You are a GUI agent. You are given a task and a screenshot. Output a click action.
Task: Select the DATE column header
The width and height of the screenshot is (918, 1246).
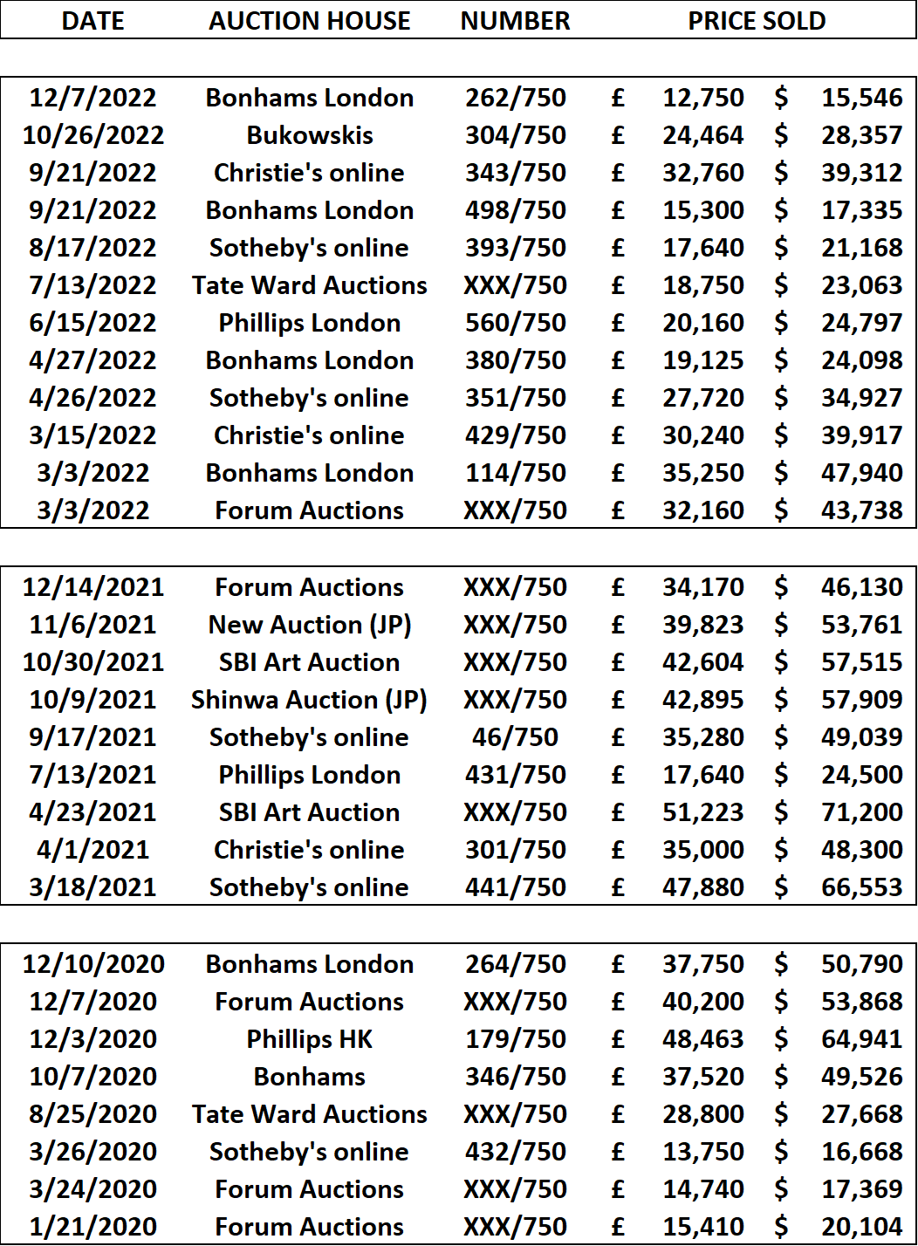click(x=92, y=21)
